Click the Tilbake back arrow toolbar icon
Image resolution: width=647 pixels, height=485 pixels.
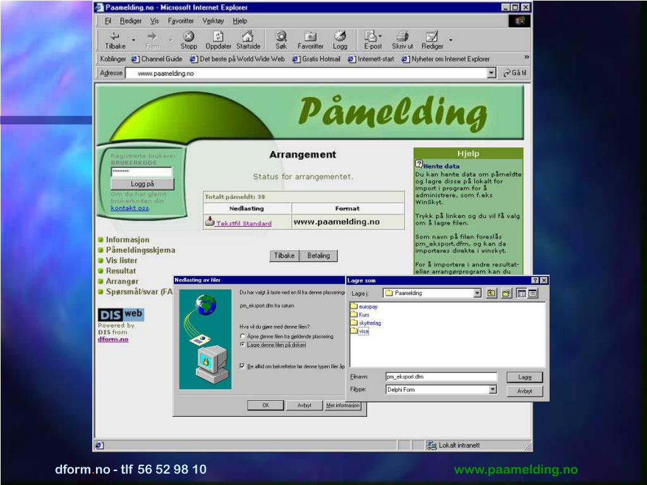(x=115, y=36)
